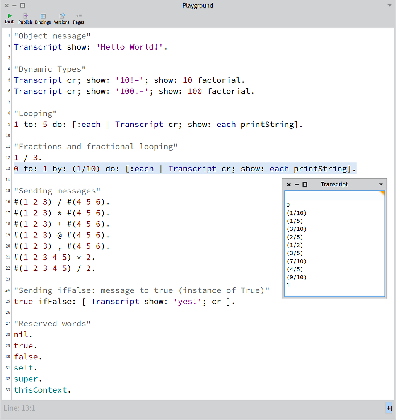The image size is (396, 420).
Task: Click the add button in status bar
Action: pos(389,408)
